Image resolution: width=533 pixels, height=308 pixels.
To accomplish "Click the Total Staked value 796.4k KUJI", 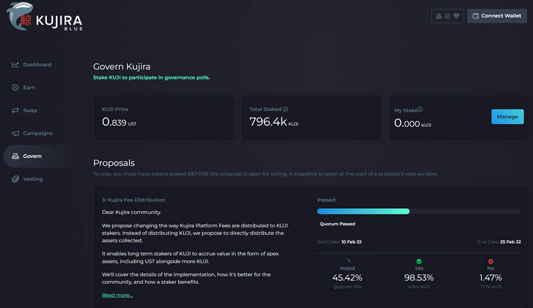I will point(274,122).
